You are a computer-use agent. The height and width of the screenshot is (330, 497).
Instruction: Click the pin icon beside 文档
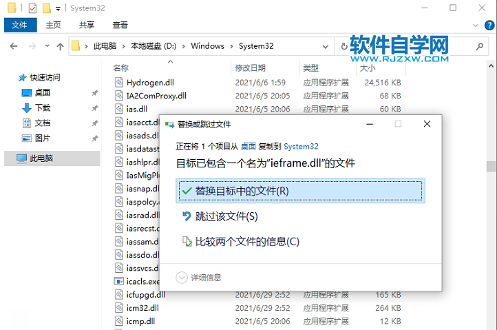click(x=95, y=123)
